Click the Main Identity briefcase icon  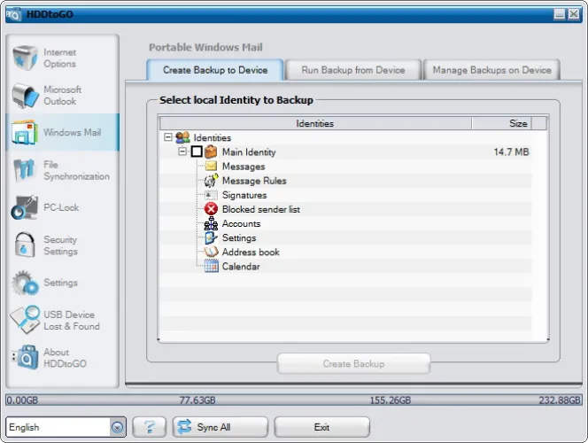(211, 152)
